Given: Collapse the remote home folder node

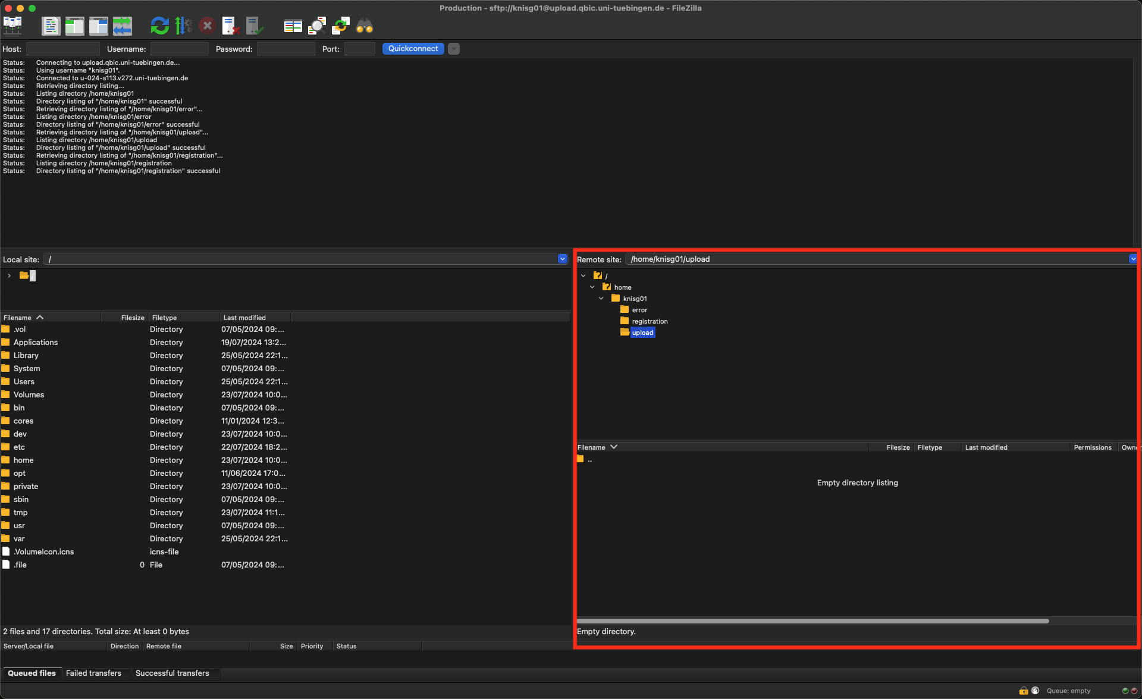Looking at the screenshot, I should (x=592, y=287).
